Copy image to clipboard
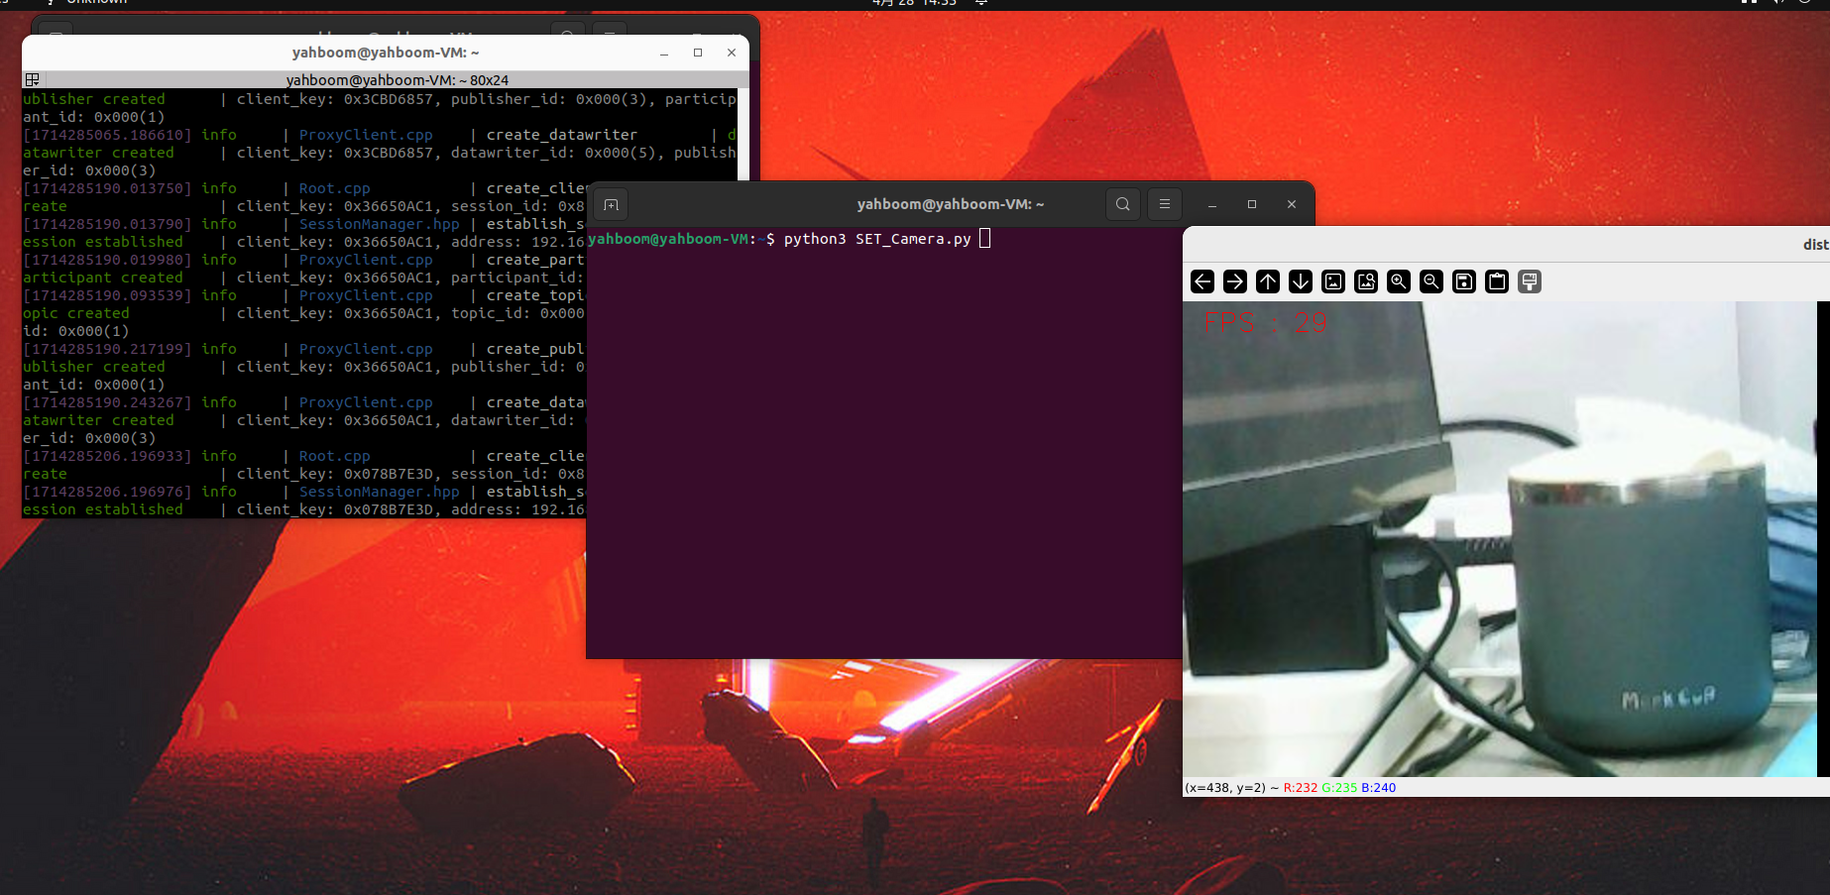This screenshot has height=895, width=1830. [x=1497, y=281]
